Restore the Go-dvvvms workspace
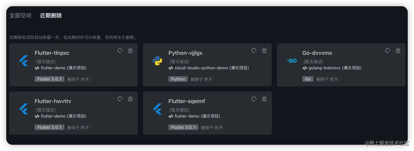Screen dimensions: 414x151 tap(388, 51)
